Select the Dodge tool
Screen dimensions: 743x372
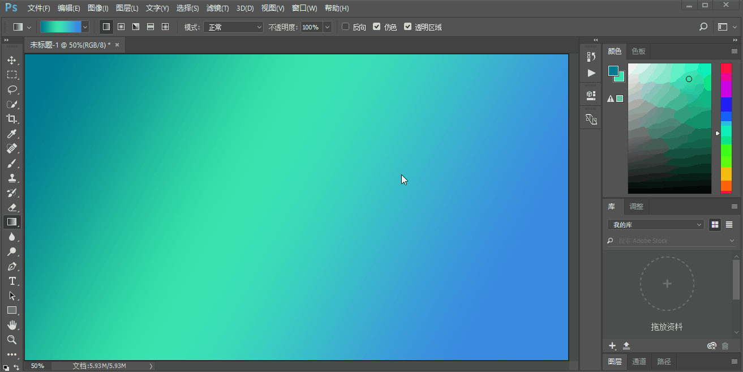tap(12, 251)
